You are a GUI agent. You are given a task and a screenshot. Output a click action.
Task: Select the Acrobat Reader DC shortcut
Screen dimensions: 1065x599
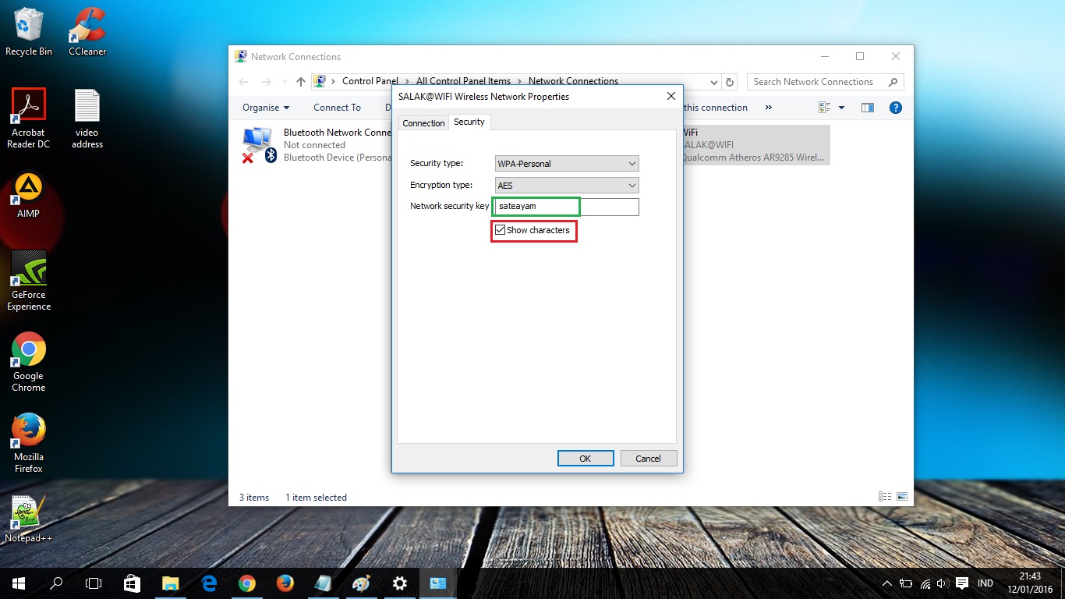[x=29, y=119]
